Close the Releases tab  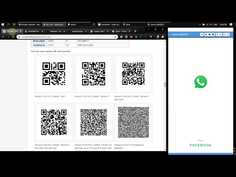64,31
